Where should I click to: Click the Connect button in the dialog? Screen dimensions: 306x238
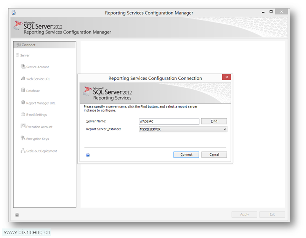tap(186, 154)
